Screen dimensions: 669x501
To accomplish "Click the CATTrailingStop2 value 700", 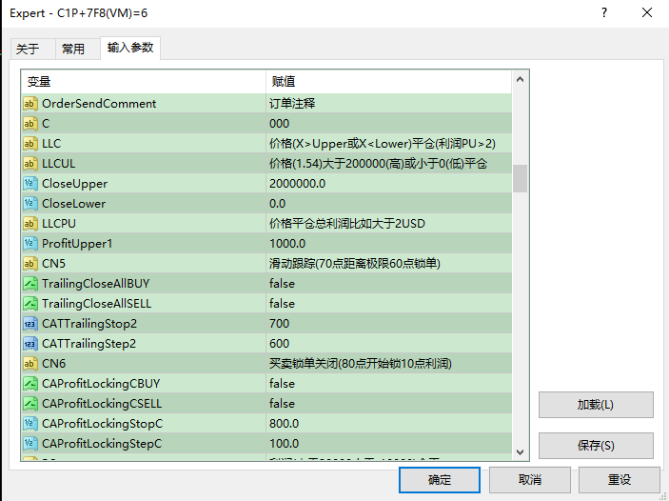I will point(280,324).
